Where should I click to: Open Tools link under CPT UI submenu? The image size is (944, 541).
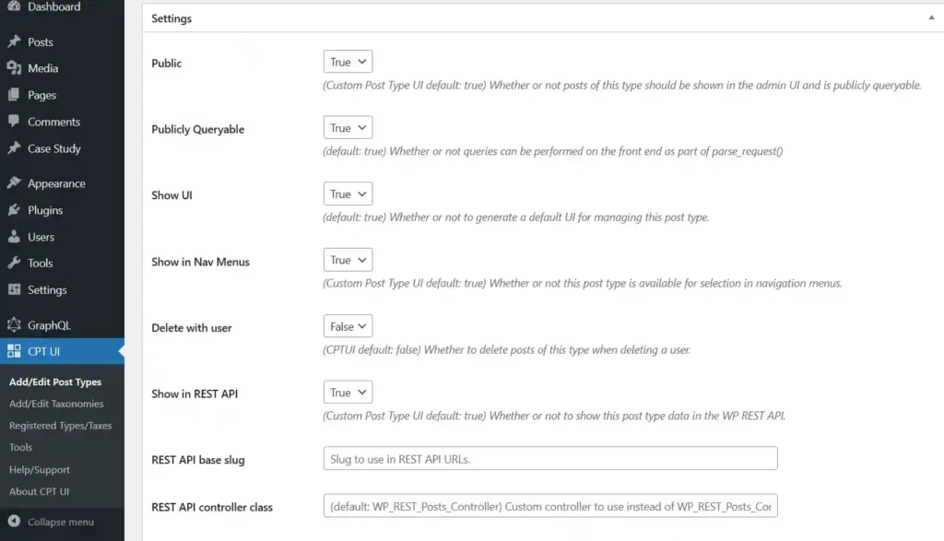20,447
